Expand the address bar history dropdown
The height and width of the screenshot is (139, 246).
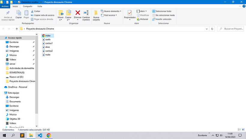coord(207,29)
